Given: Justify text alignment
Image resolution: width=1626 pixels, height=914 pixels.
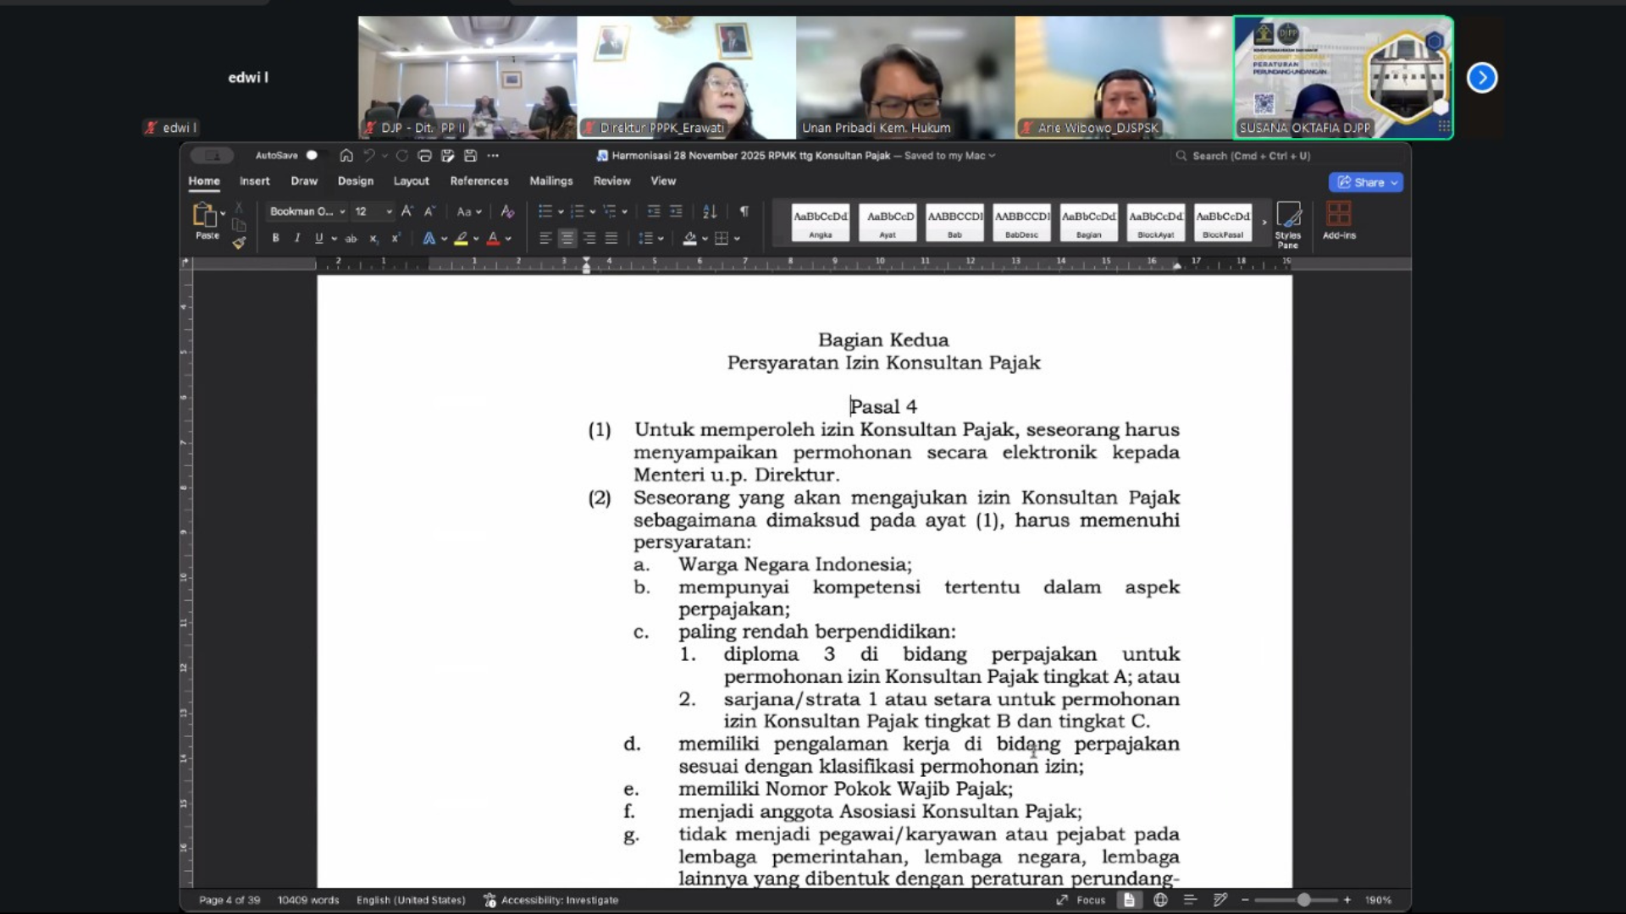Looking at the screenshot, I should pos(611,239).
